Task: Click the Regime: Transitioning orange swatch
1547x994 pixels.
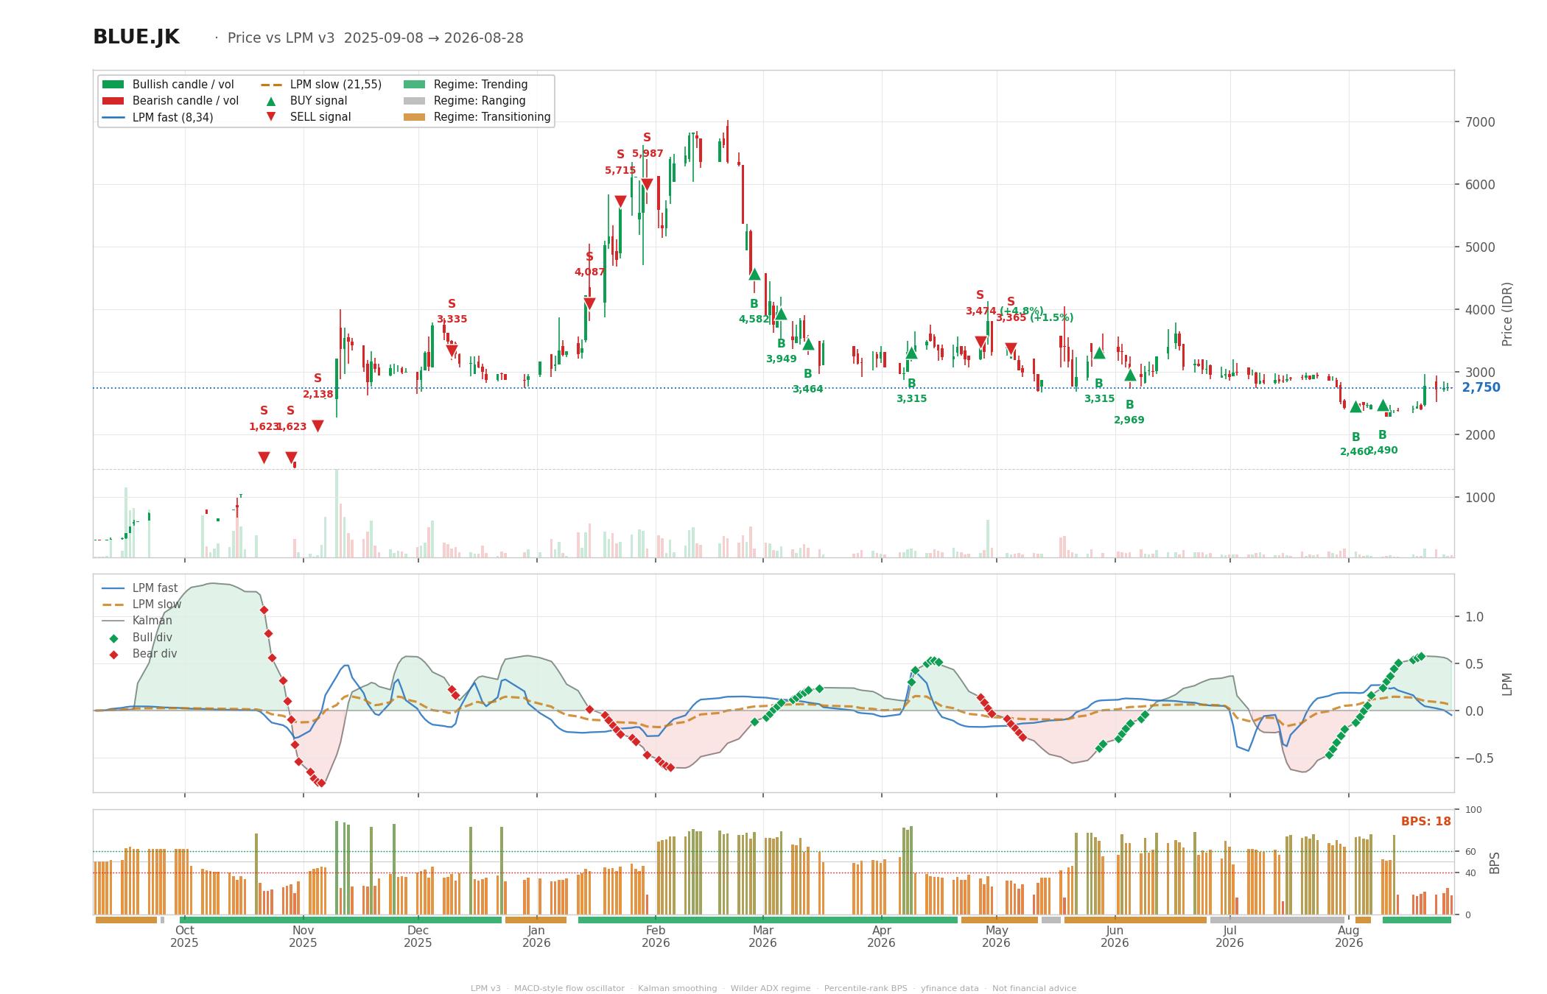Action: [x=415, y=117]
